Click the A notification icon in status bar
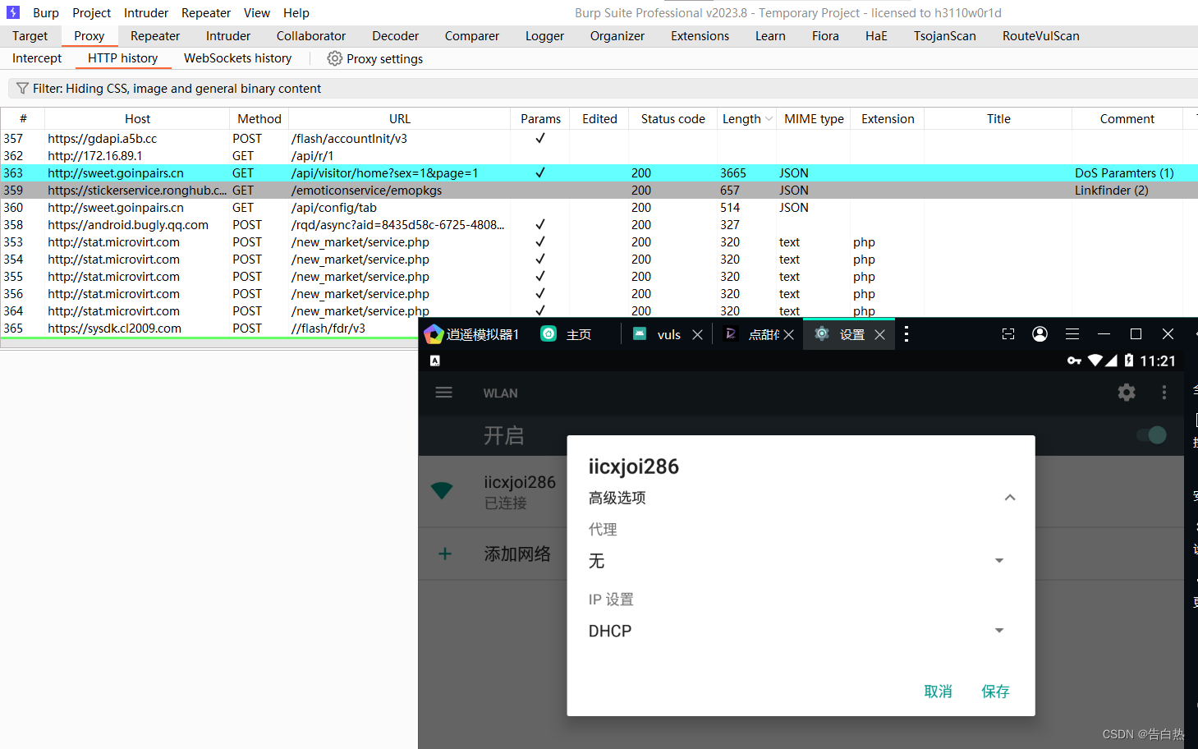This screenshot has width=1198, height=749. coord(435,361)
